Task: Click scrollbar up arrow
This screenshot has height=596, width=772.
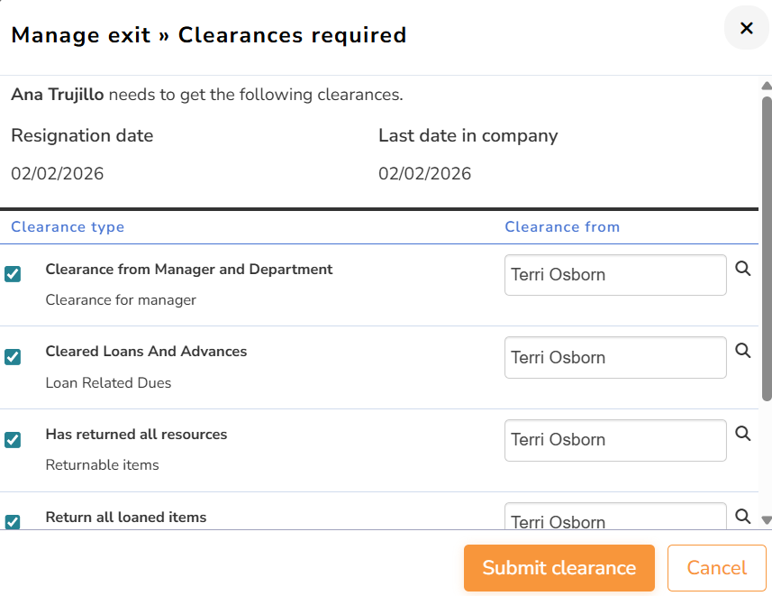Action: [766, 87]
